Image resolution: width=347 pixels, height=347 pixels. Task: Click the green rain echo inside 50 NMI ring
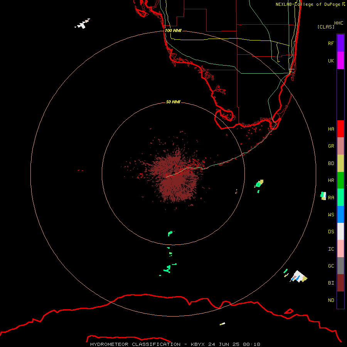coord(170,233)
